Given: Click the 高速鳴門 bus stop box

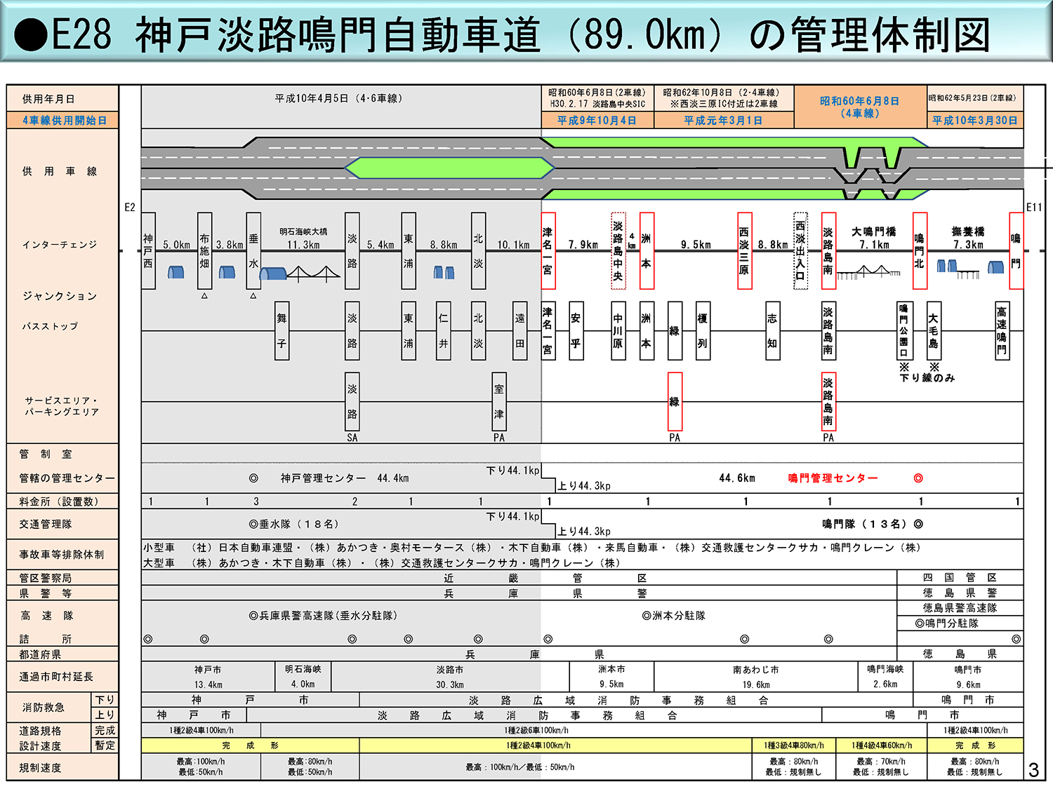Looking at the screenshot, I should click(x=1002, y=330).
